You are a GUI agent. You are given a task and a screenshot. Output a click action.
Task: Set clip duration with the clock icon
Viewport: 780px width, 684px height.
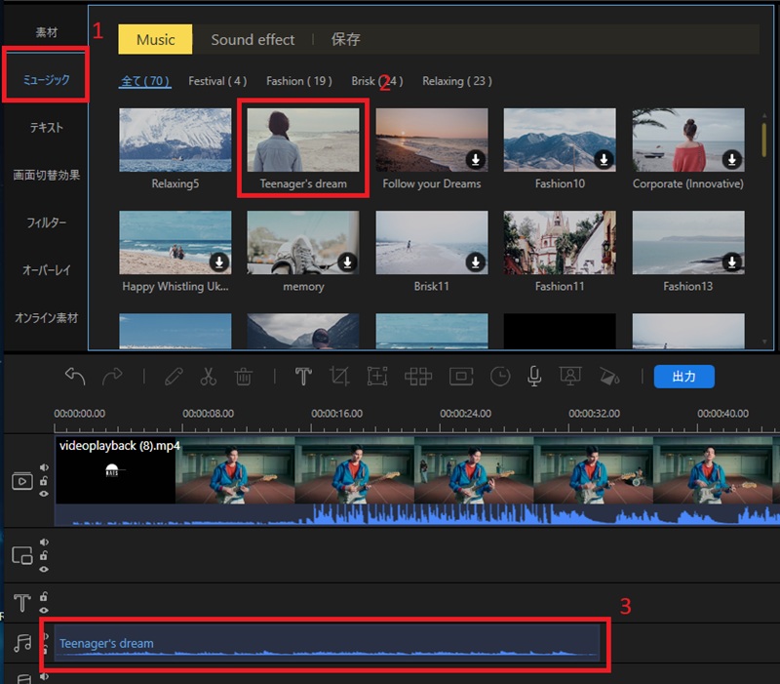point(500,377)
